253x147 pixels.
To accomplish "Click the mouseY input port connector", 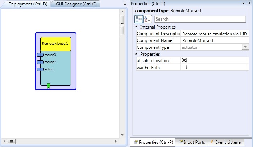I will [x=40, y=62].
